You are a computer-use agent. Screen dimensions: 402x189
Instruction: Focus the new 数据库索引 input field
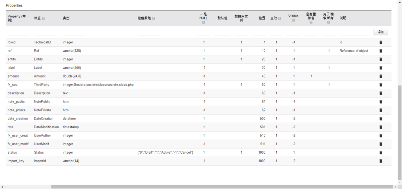coord(241,33)
